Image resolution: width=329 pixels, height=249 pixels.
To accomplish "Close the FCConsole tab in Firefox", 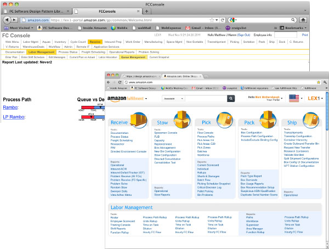I will click(138, 12).
